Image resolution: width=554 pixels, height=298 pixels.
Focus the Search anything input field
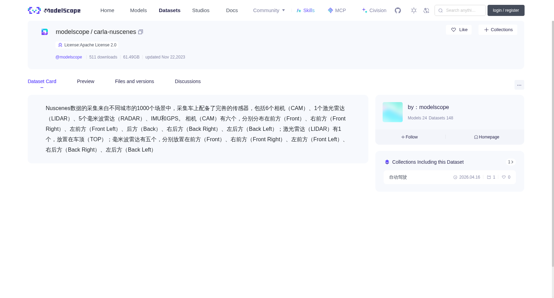pos(460,10)
